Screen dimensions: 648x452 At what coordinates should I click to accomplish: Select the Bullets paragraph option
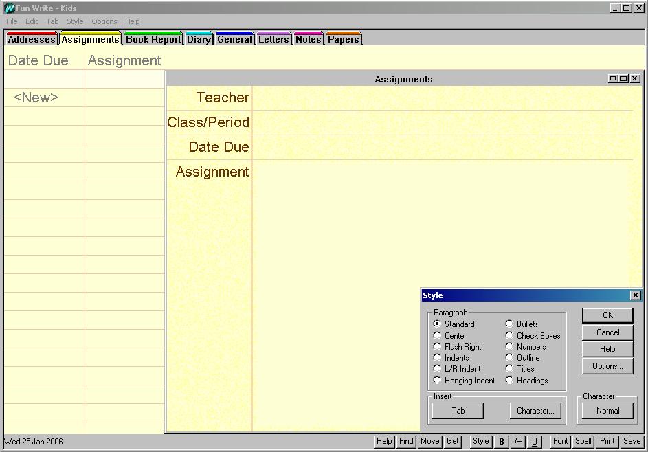tap(509, 324)
